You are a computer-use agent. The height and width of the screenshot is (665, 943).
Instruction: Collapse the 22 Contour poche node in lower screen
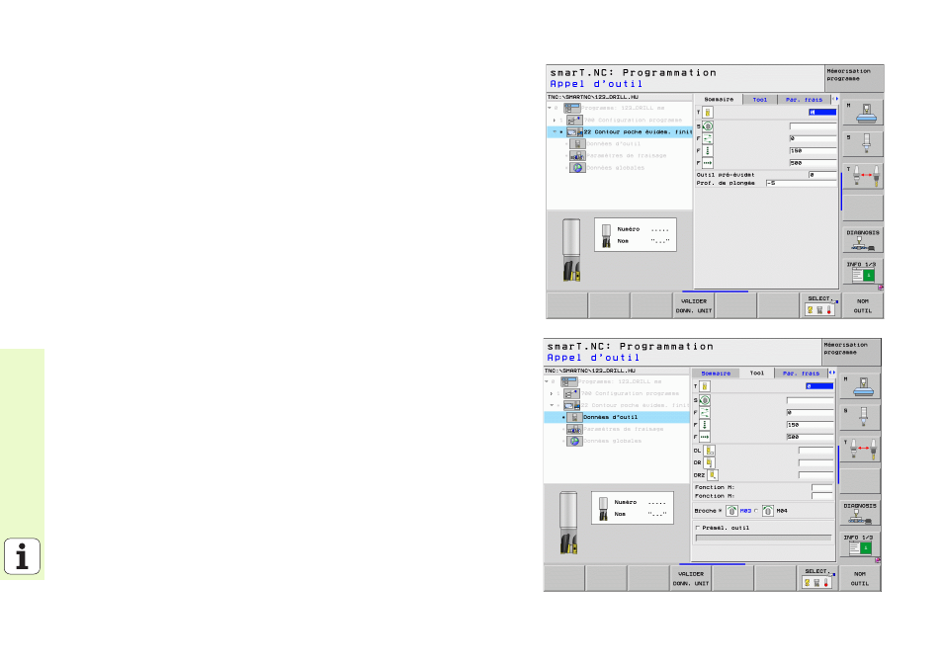552,405
